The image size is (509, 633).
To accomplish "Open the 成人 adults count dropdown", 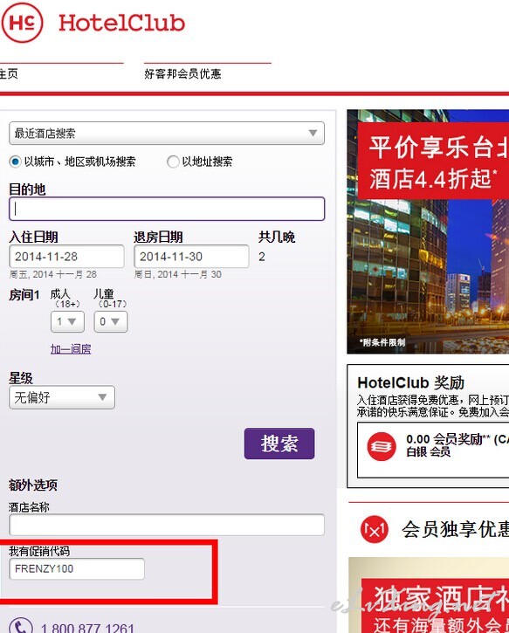I will coord(67,322).
